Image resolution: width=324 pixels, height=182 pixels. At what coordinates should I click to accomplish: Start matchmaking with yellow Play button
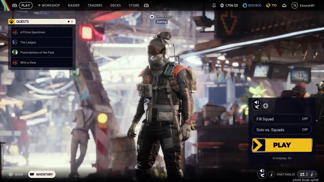pyautogui.click(x=282, y=145)
